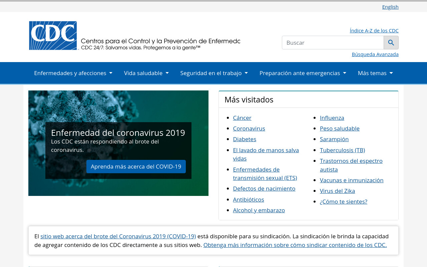Screen dimensions: 427x267
Task: Click Aprenda más acerca del COVID-19 button
Action: click(x=136, y=167)
